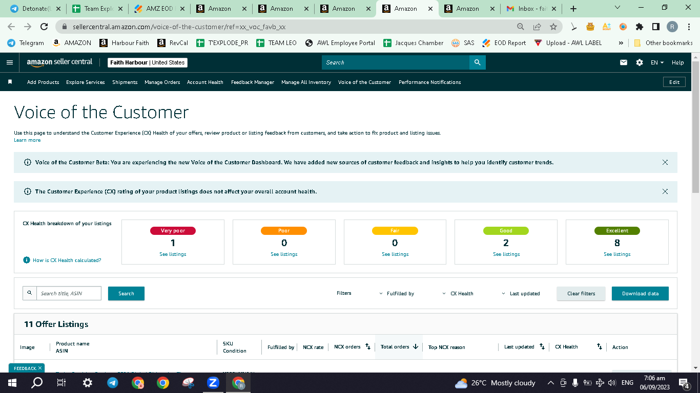Open a new browser tab

tap(573, 9)
